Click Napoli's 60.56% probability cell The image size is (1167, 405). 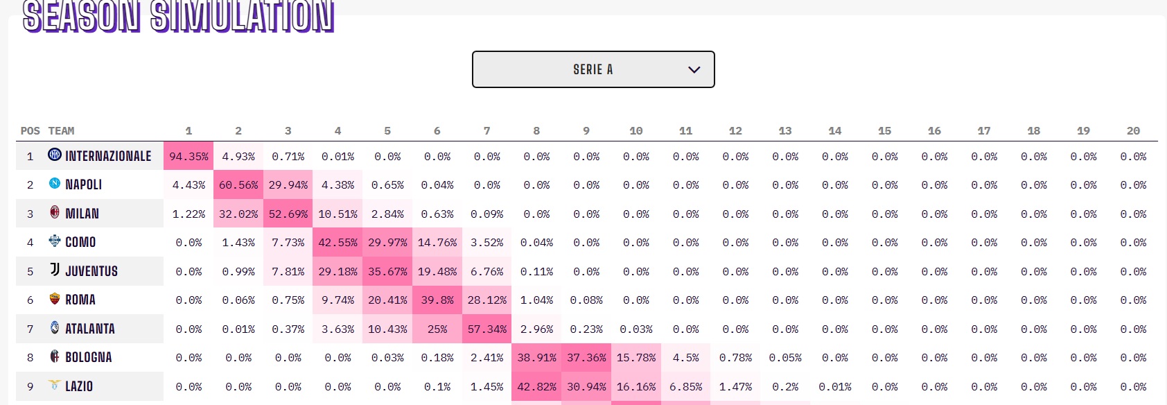[238, 185]
